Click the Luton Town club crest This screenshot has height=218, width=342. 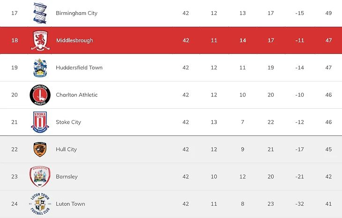coord(40,204)
